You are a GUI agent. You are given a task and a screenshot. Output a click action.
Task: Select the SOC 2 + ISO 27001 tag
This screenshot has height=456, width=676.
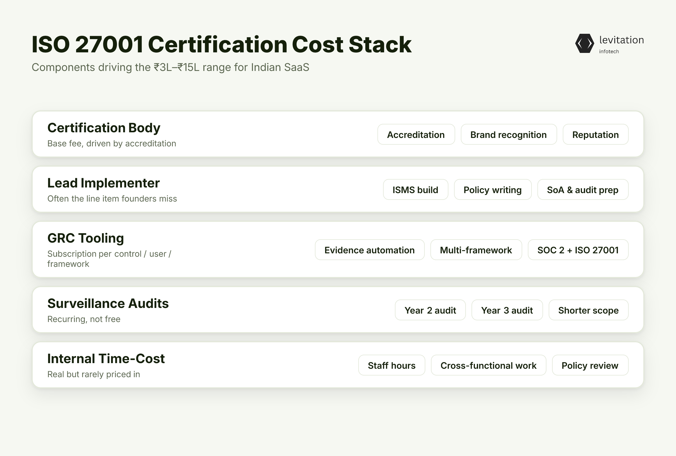click(578, 250)
